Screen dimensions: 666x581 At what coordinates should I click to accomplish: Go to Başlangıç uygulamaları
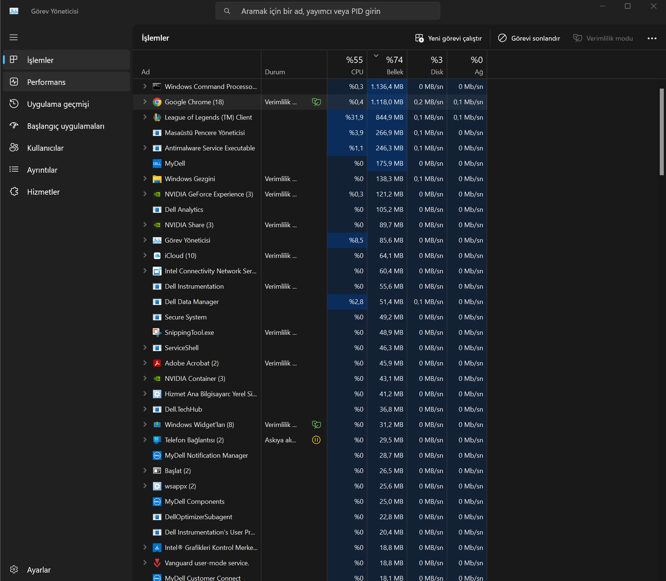coord(67,126)
